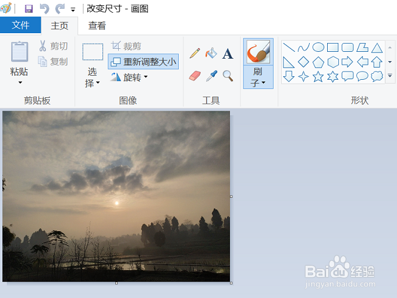Image resolution: width=397 pixels, height=298 pixels.
Task: Open the 旋转 rotate dropdown
Action: click(x=146, y=76)
